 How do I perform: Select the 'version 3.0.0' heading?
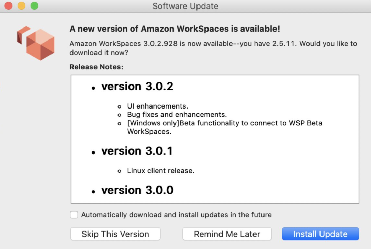[x=137, y=190]
